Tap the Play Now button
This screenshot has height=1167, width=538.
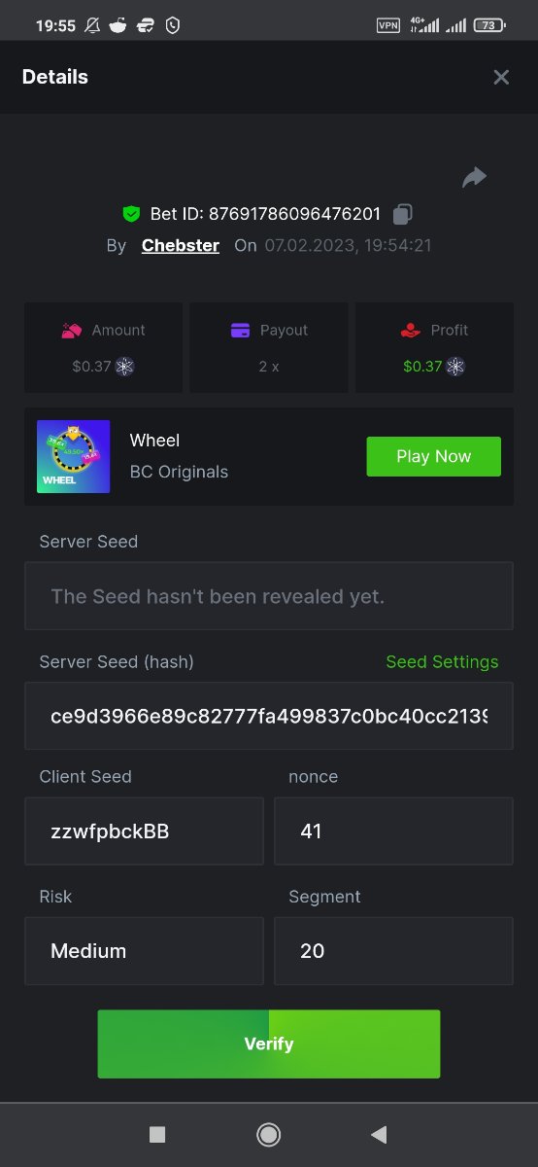tap(433, 456)
